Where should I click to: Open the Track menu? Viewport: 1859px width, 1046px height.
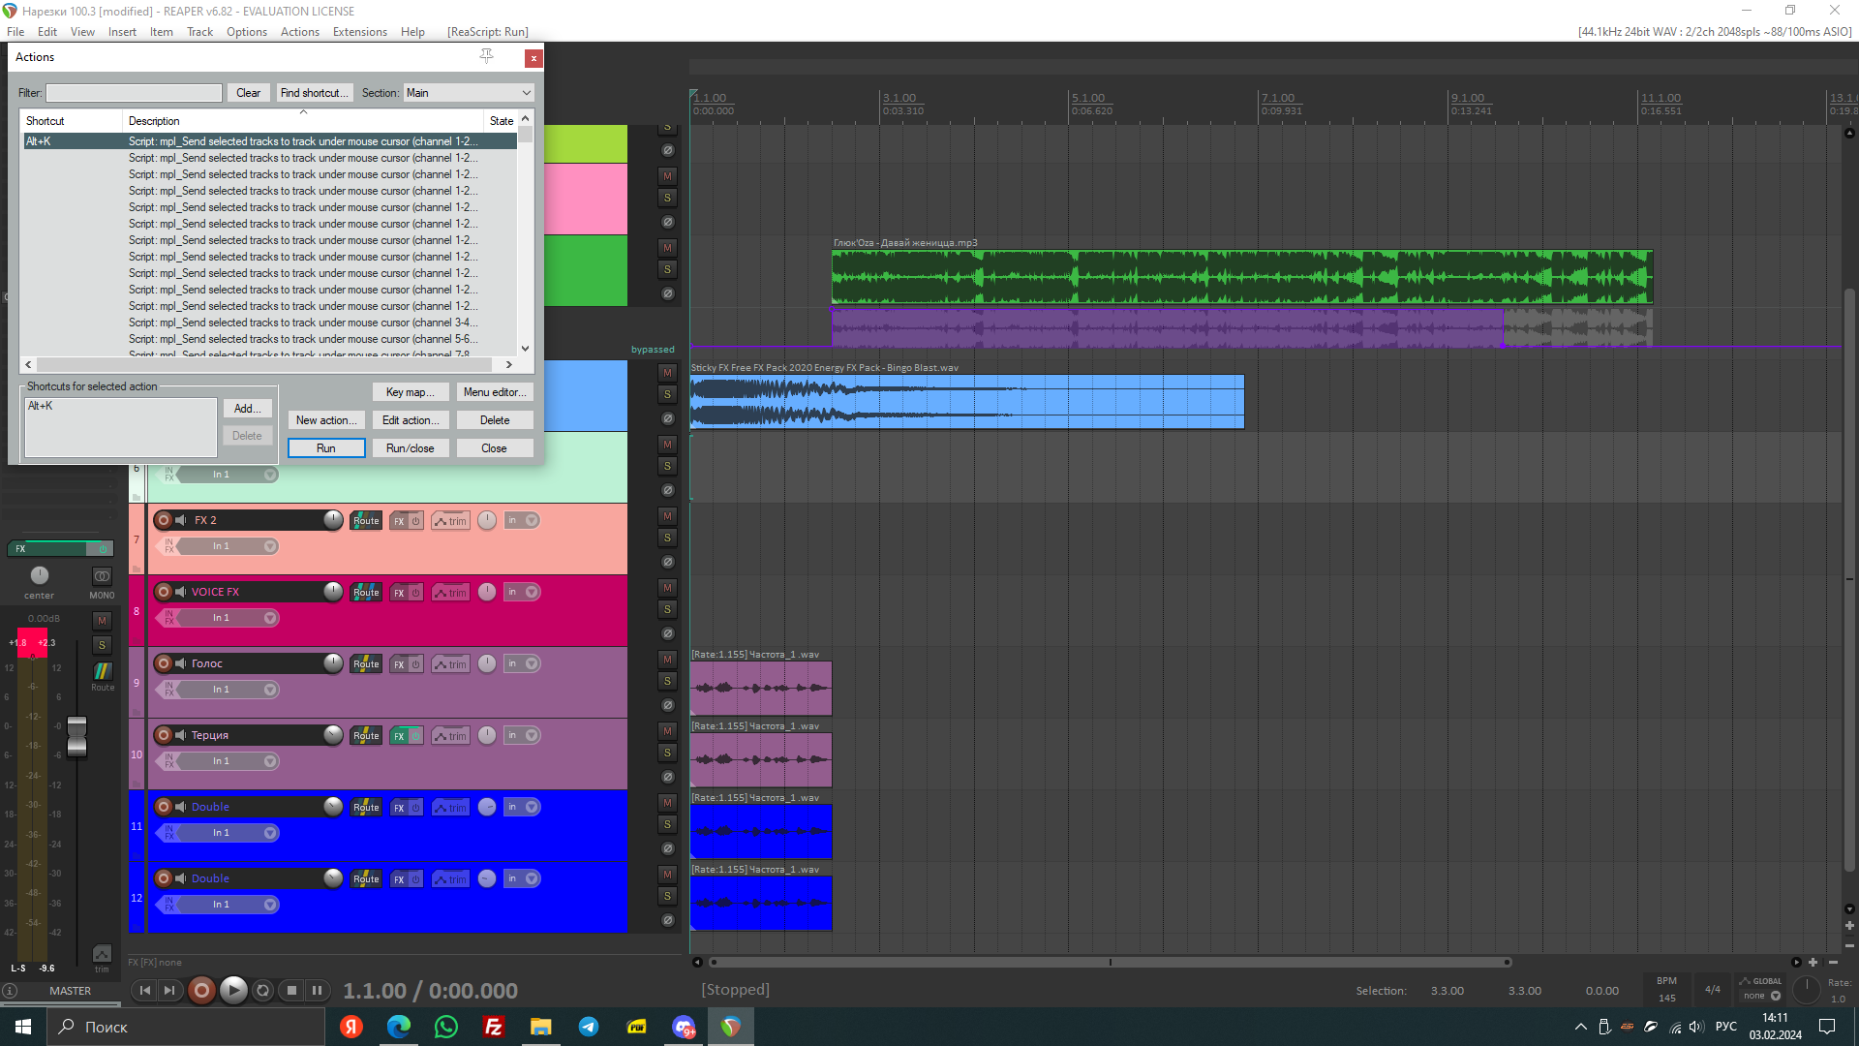point(199,32)
